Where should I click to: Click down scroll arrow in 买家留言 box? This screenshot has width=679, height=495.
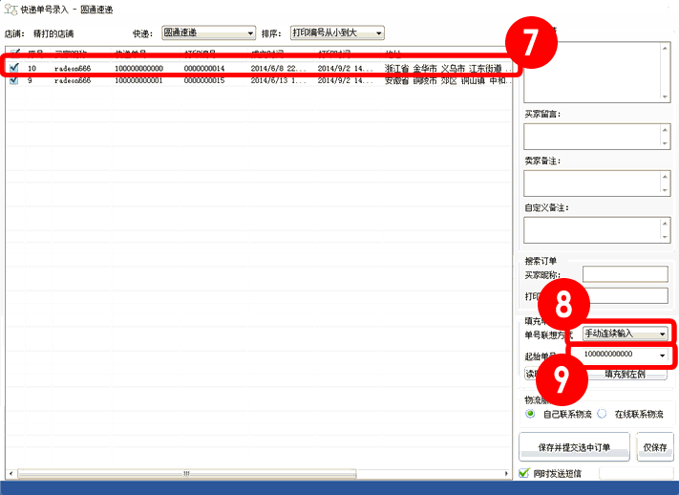pos(665,142)
